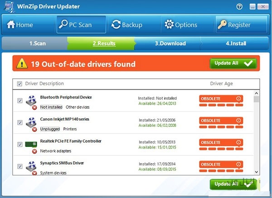The image size is (272, 198).
Task: Deselect the Synaptics SMBus Driver checkbox
Action: (x=19, y=166)
